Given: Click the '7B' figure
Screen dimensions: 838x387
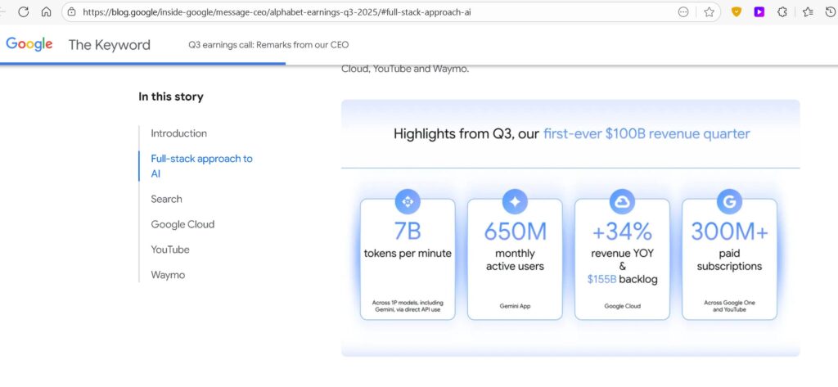Looking at the screenshot, I should tap(408, 232).
